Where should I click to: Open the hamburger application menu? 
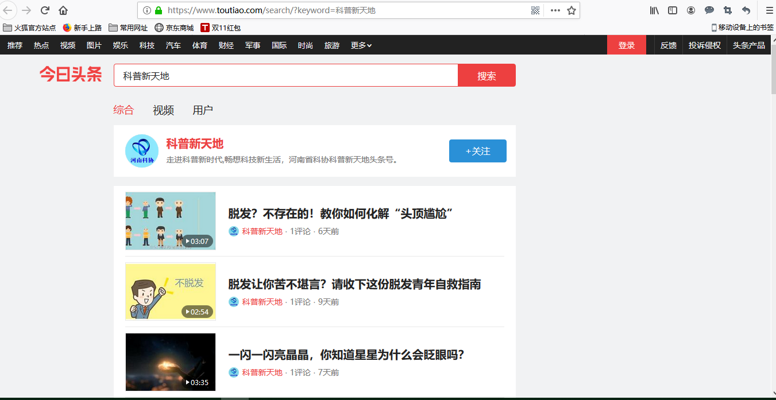pyautogui.click(x=769, y=10)
